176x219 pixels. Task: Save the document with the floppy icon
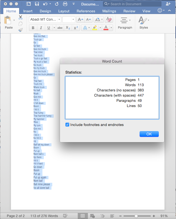tap(37, 4)
